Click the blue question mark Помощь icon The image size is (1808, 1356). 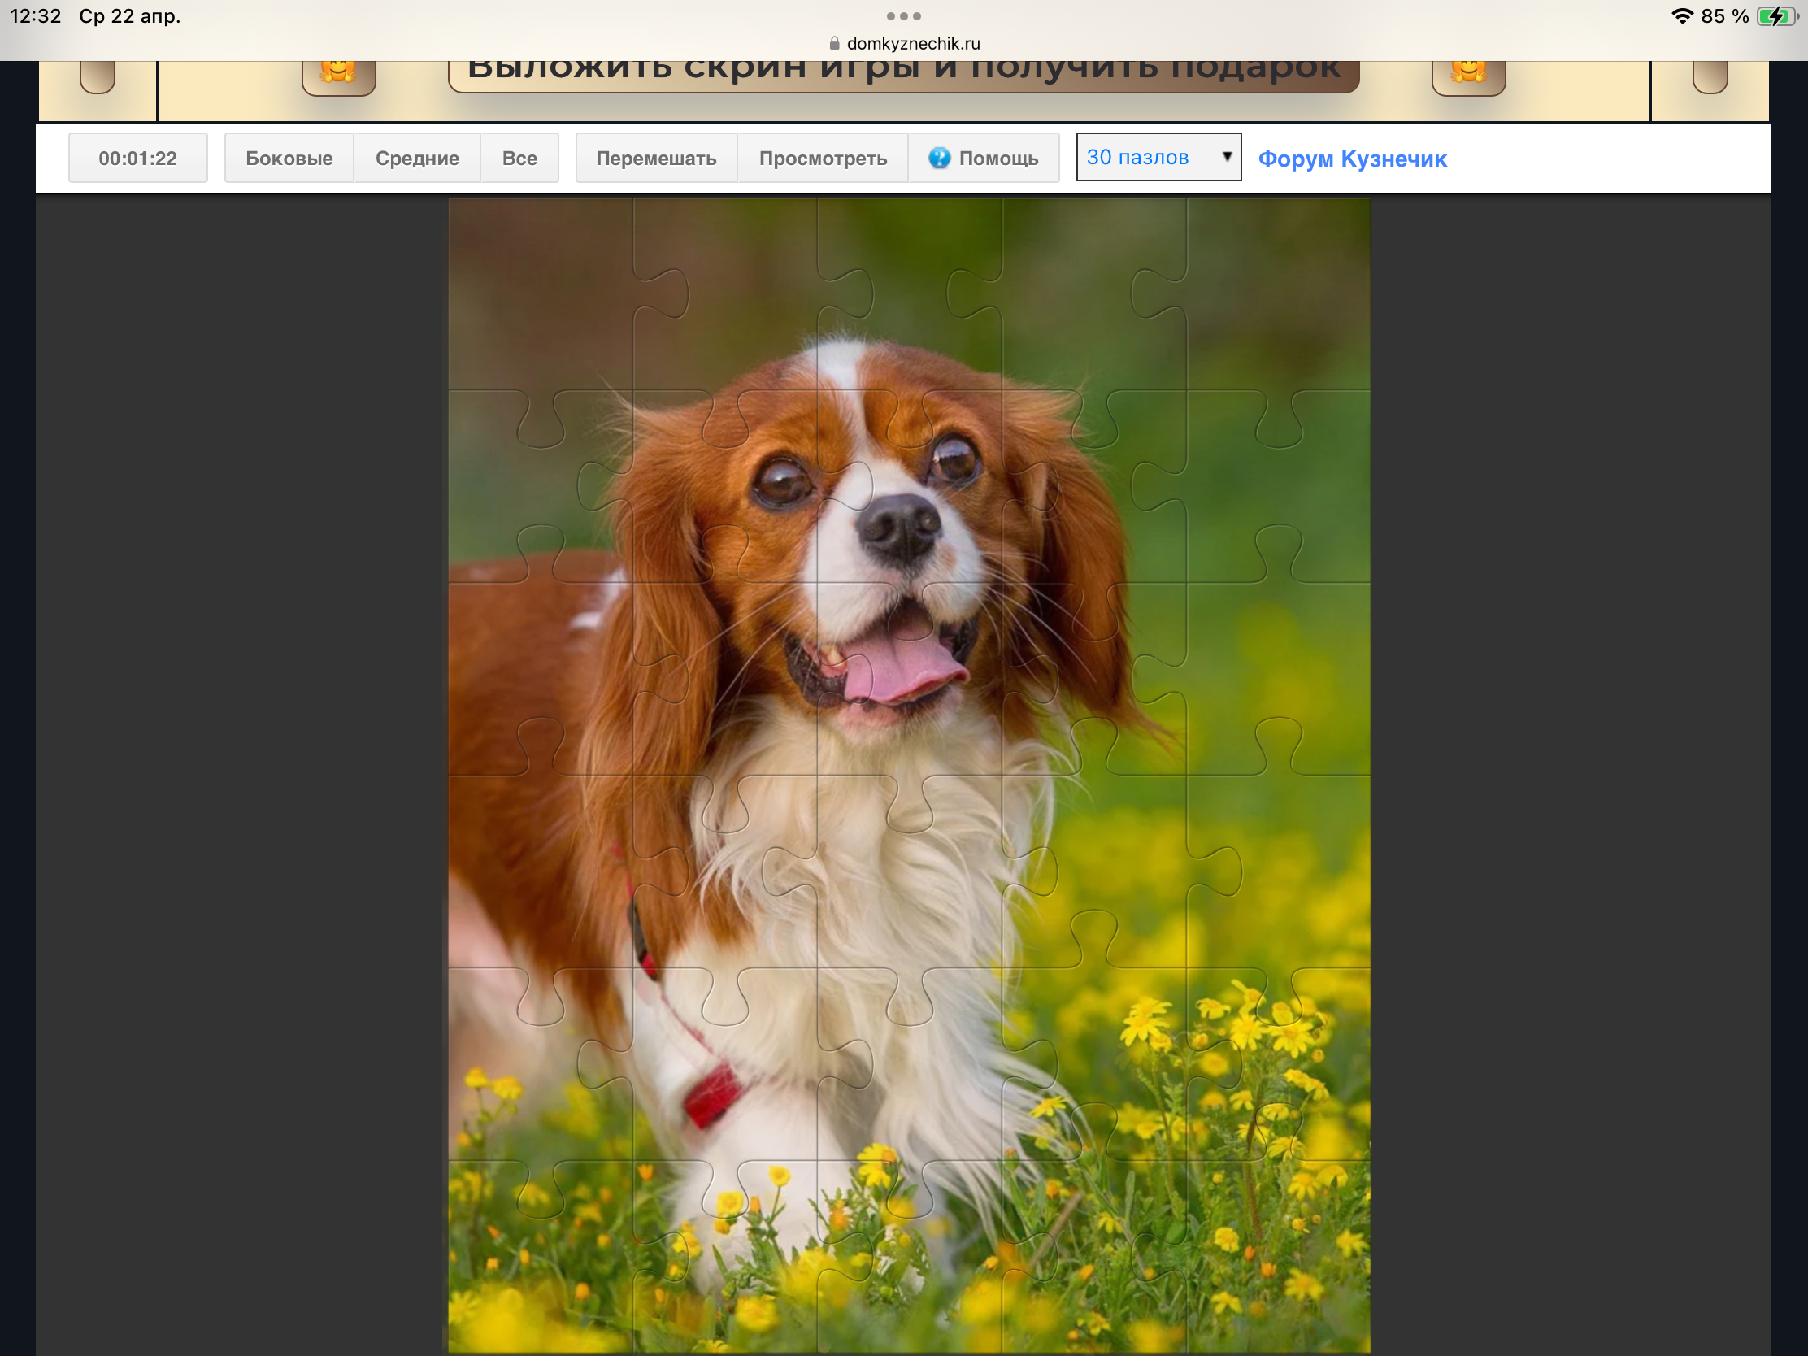(938, 158)
